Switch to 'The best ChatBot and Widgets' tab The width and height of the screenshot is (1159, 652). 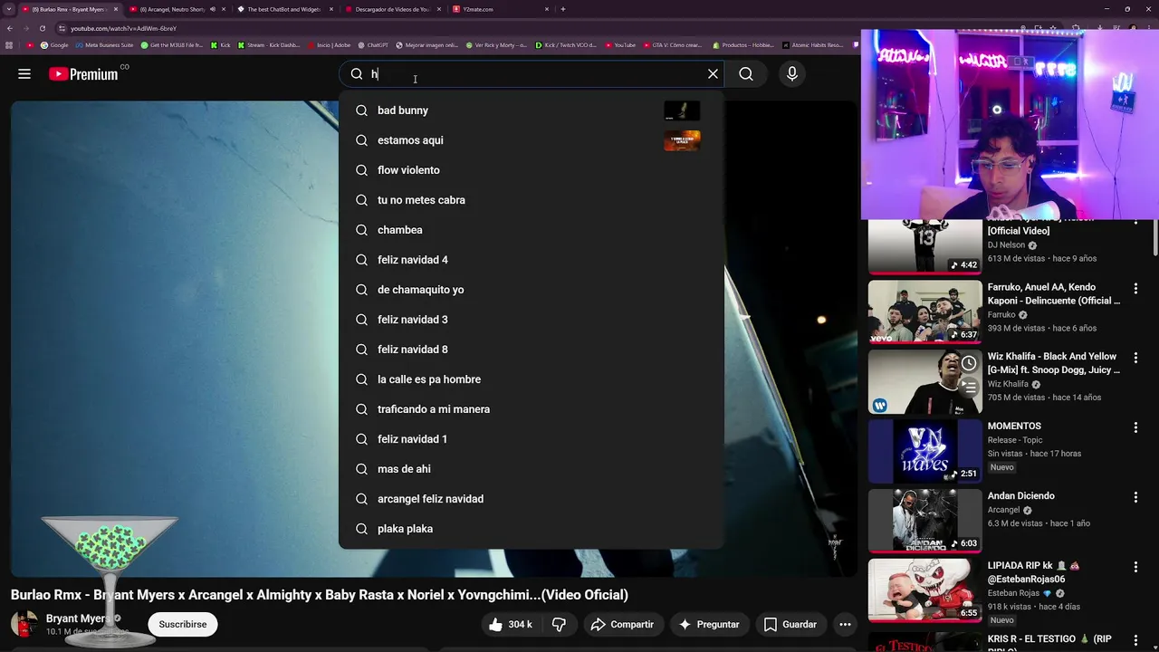[x=284, y=9]
